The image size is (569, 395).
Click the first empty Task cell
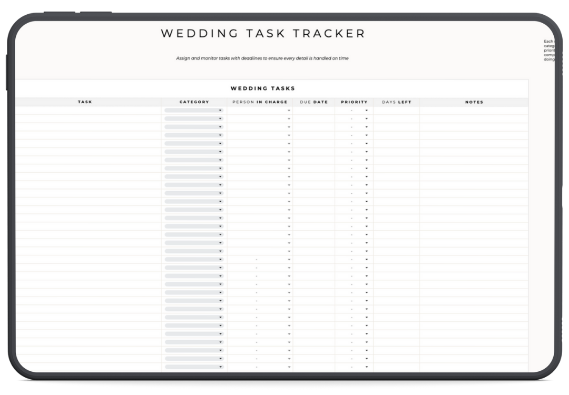tap(87, 111)
